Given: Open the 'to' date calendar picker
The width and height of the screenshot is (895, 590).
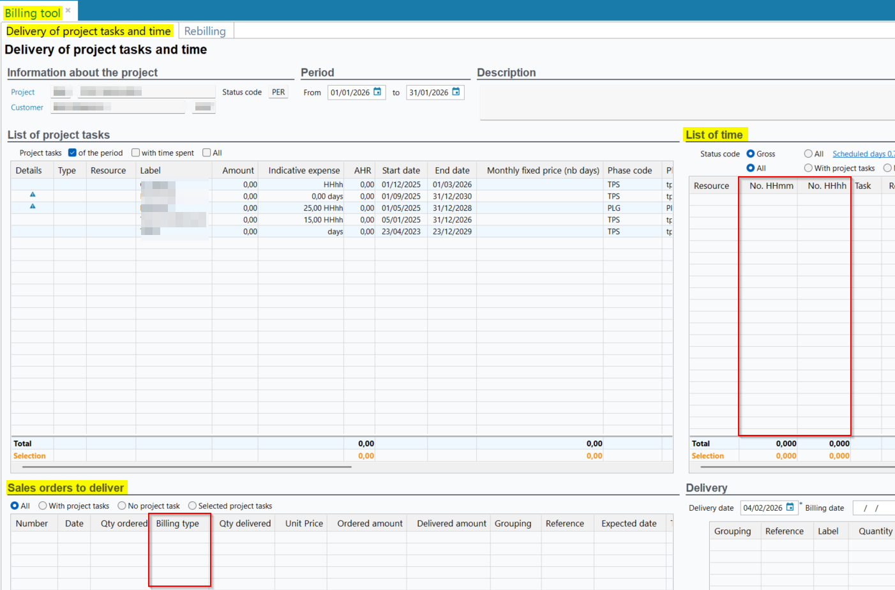Looking at the screenshot, I should click(456, 92).
